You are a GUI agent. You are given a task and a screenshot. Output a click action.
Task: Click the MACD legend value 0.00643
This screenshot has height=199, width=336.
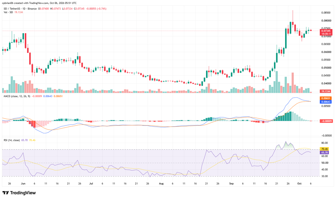pyautogui.click(x=48, y=96)
